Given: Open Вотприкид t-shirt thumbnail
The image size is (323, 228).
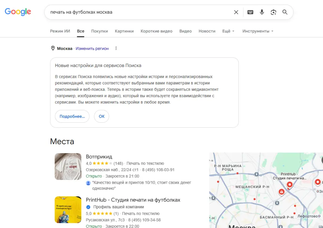Looking at the screenshot, I should pos(68,166).
